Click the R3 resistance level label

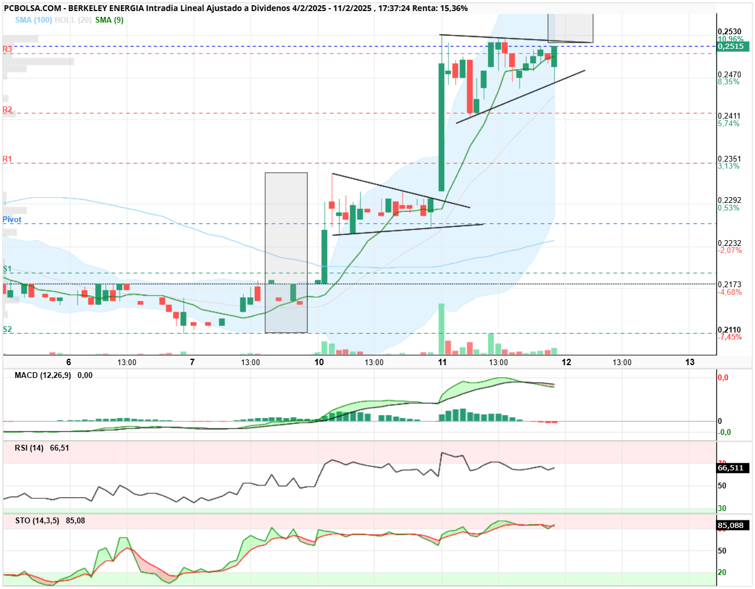point(8,49)
